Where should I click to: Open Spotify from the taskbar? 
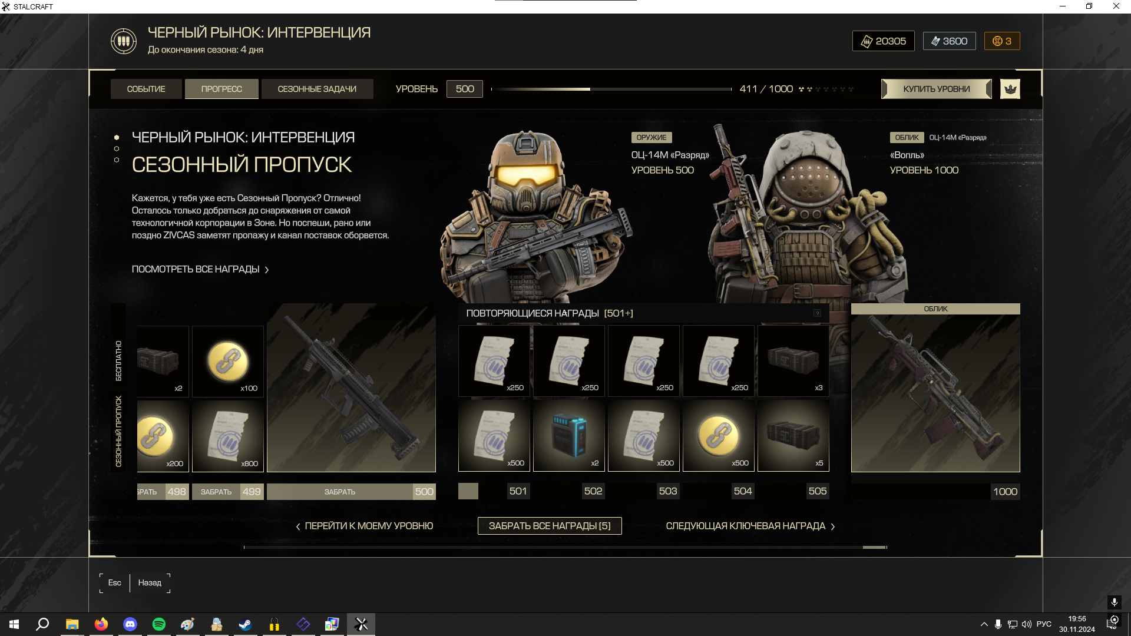pos(159,624)
